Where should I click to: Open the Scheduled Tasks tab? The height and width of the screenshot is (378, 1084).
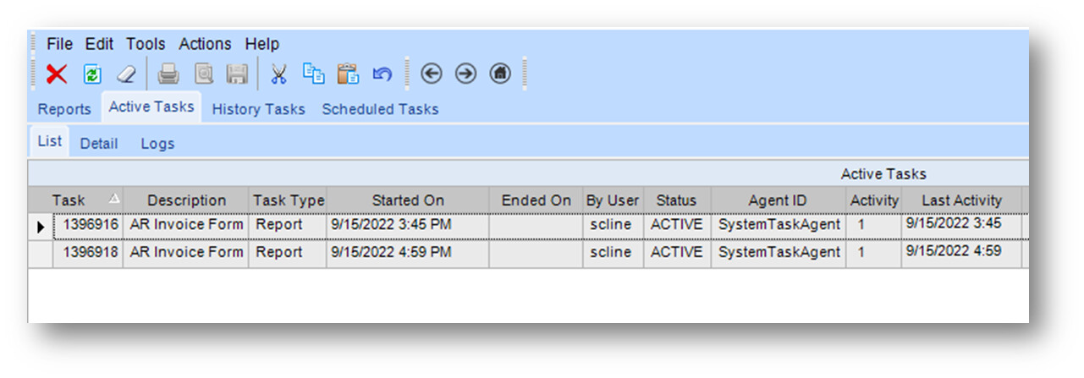(380, 109)
